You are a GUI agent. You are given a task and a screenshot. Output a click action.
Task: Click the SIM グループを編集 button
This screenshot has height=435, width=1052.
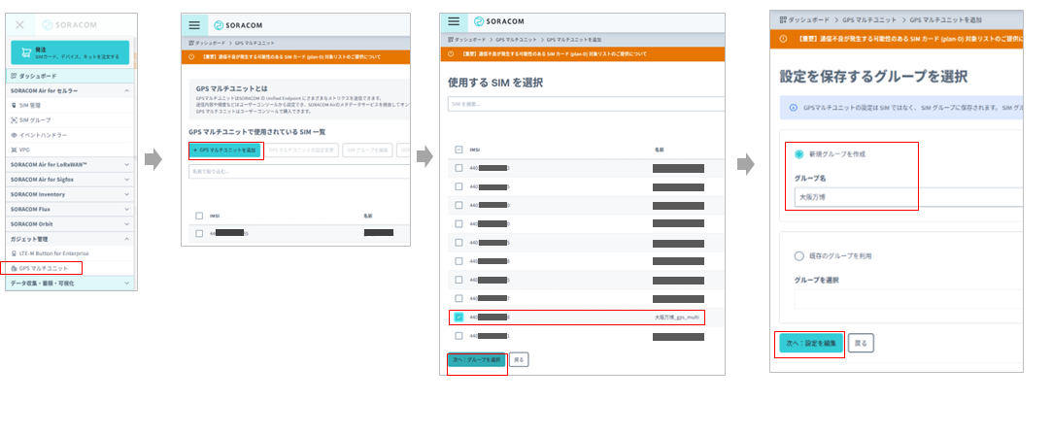[x=367, y=151]
